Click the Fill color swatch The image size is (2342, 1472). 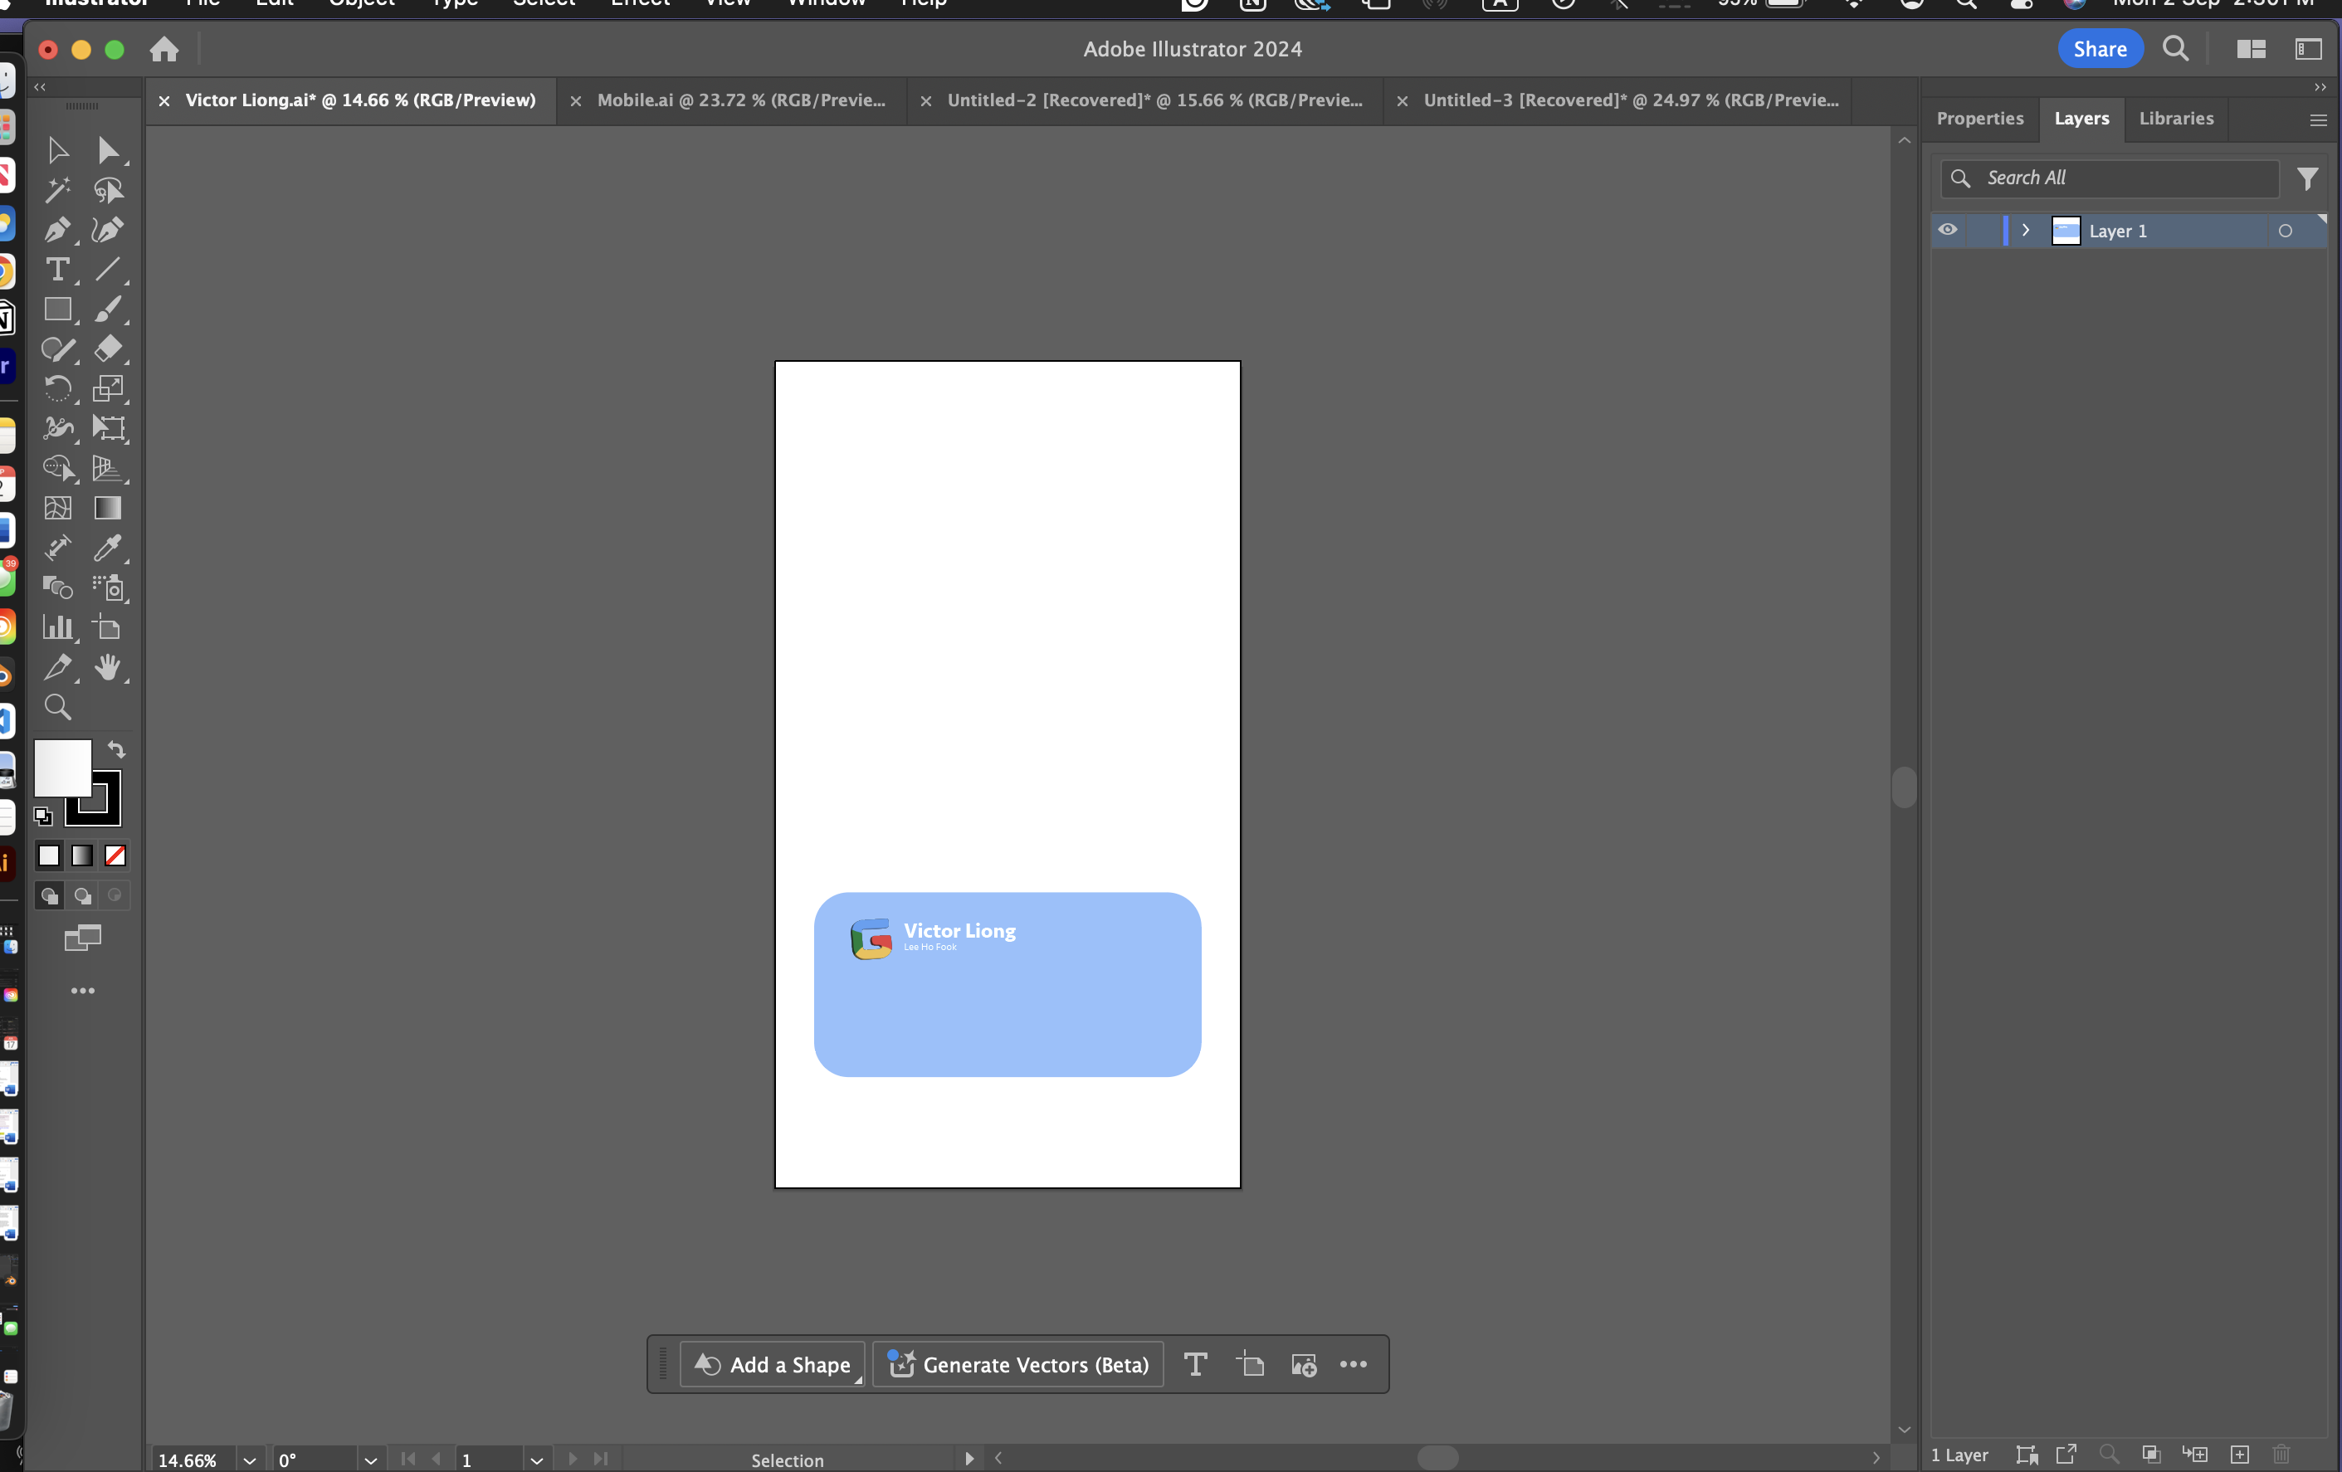[x=62, y=767]
